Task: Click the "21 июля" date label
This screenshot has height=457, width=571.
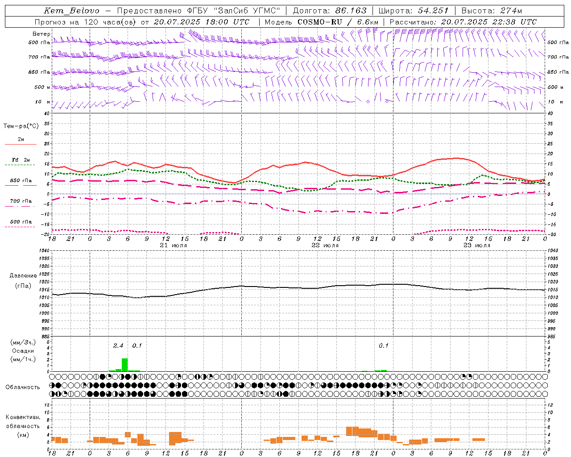Action: coord(174,245)
